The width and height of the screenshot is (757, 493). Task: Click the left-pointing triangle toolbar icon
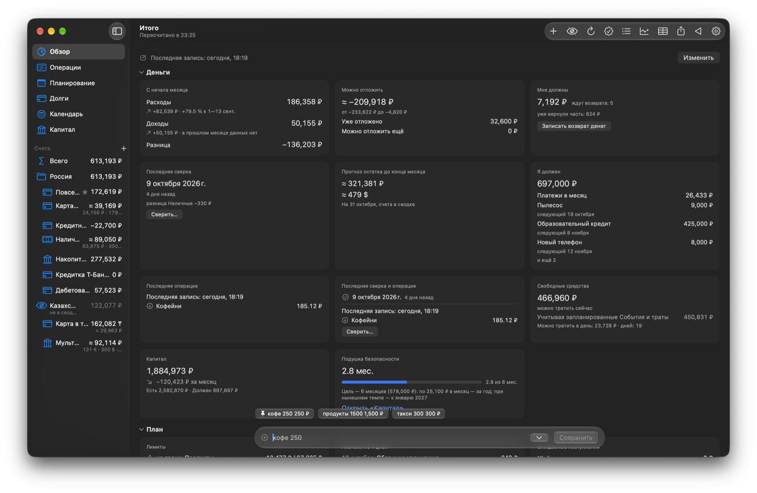pyautogui.click(x=698, y=32)
